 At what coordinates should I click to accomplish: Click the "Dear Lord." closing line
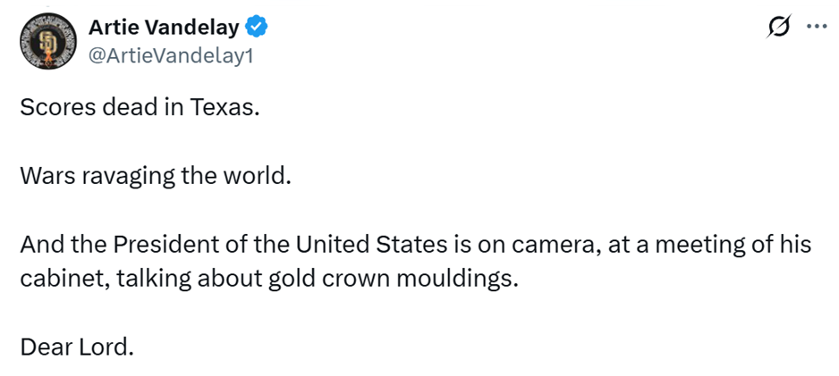pos(77,346)
